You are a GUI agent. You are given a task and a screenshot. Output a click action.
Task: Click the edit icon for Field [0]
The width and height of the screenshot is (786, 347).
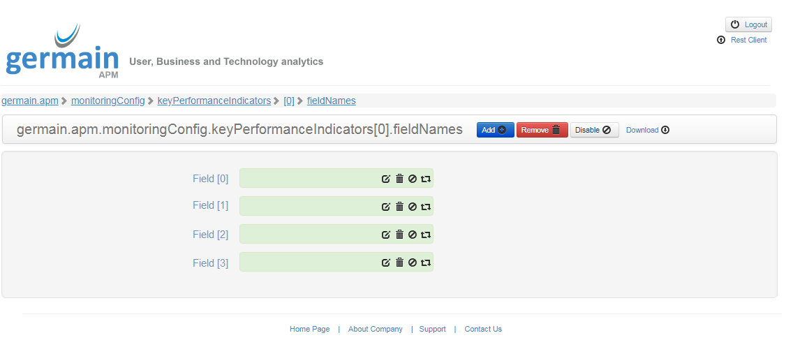(x=386, y=179)
